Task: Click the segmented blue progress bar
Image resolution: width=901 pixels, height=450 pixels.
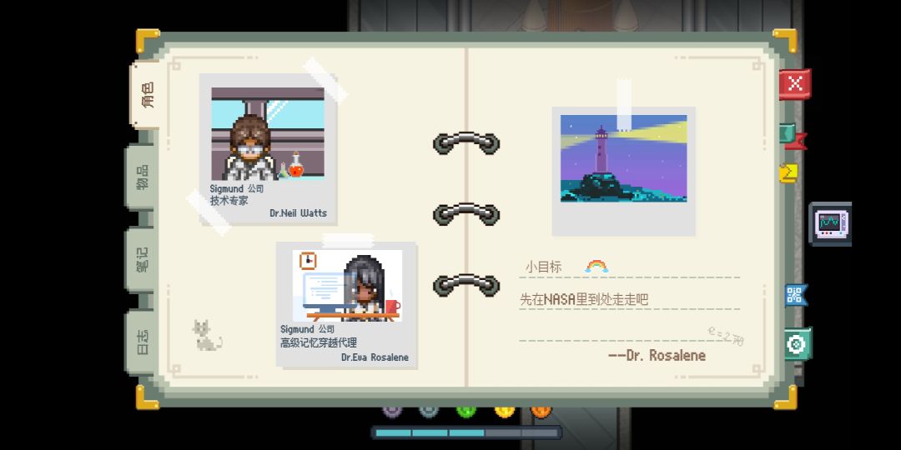Action: (x=466, y=432)
